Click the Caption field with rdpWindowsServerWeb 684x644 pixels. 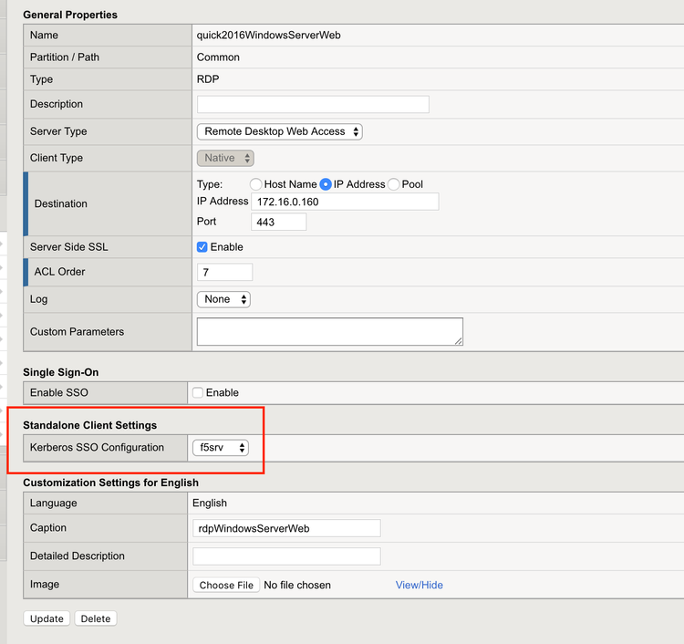(286, 528)
